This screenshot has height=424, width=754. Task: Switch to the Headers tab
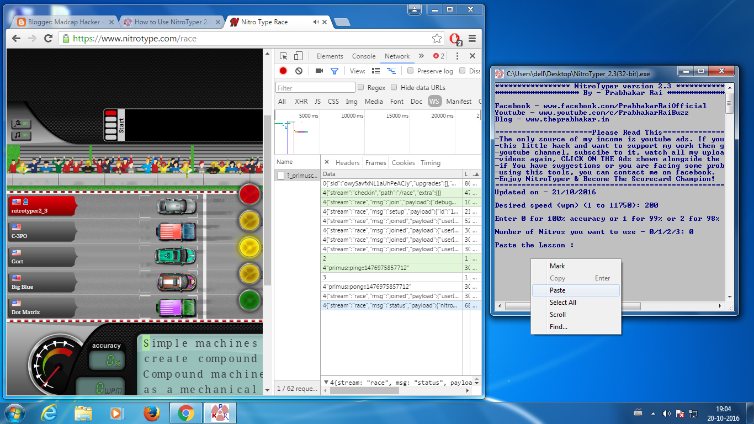(x=347, y=162)
